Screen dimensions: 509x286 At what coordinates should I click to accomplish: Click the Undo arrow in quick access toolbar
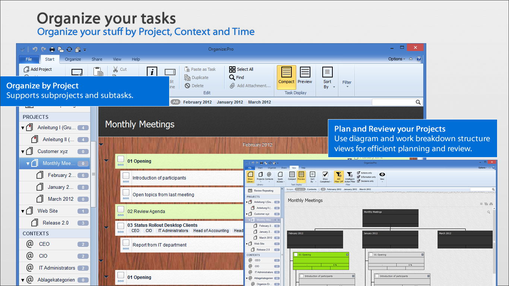(35, 49)
